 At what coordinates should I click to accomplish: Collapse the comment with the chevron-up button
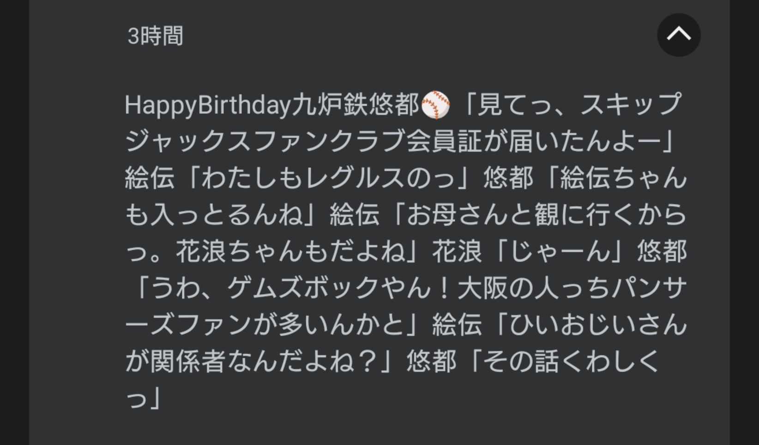point(678,35)
